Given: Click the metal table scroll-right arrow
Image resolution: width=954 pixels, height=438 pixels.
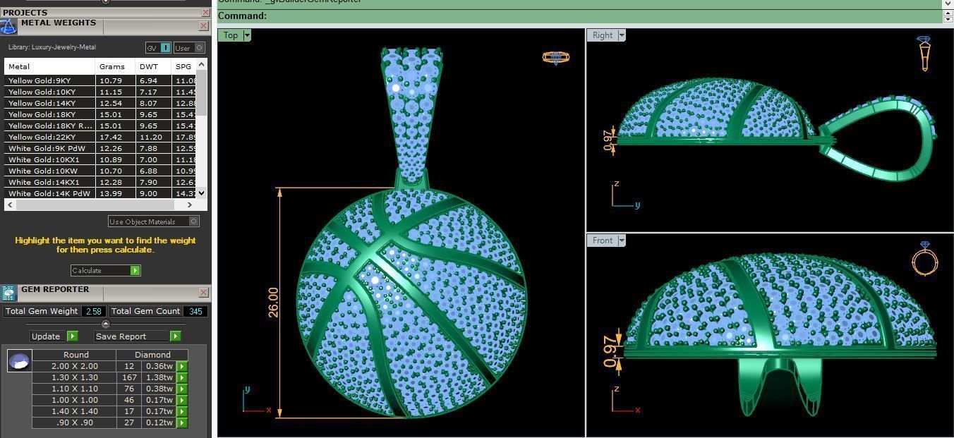Looking at the screenshot, I should click(190, 205).
